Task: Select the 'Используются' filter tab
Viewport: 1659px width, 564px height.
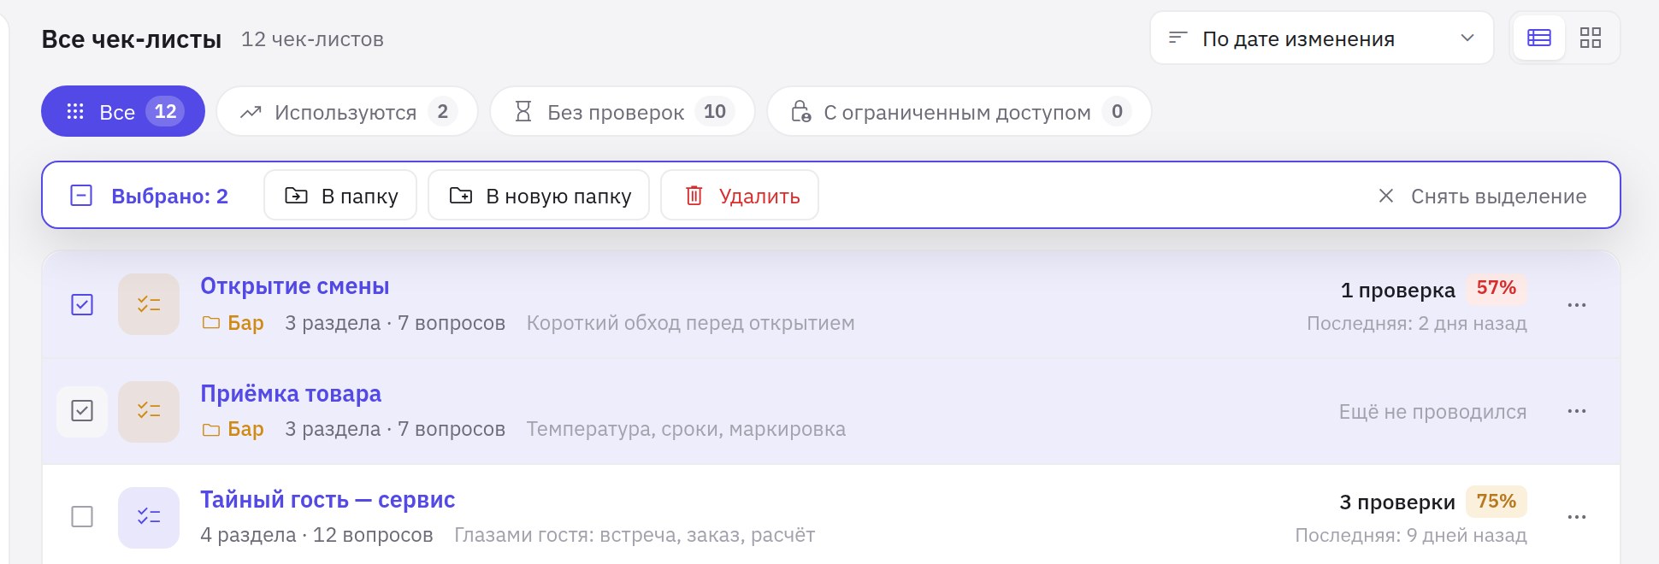Action: 346,111
